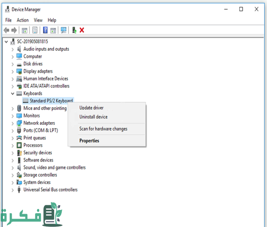267x227 pixels.
Task: Click the Show/Hide console tree toolbar icon
Action: pos(25,30)
